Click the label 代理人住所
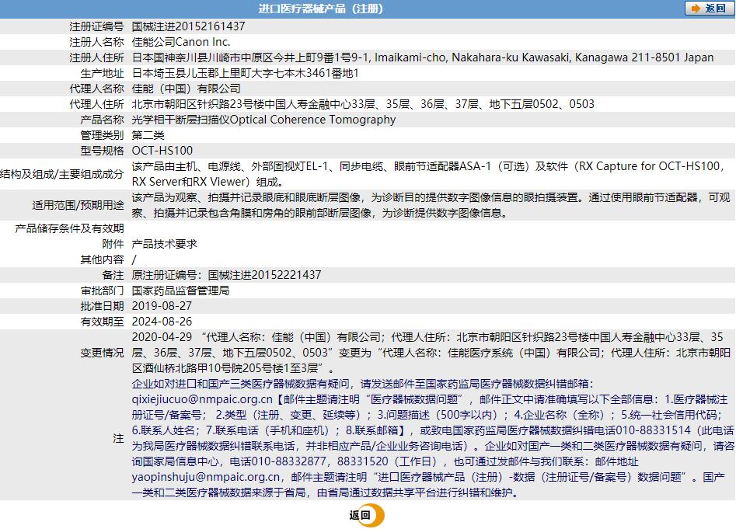The image size is (736, 529). pos(96,103)
